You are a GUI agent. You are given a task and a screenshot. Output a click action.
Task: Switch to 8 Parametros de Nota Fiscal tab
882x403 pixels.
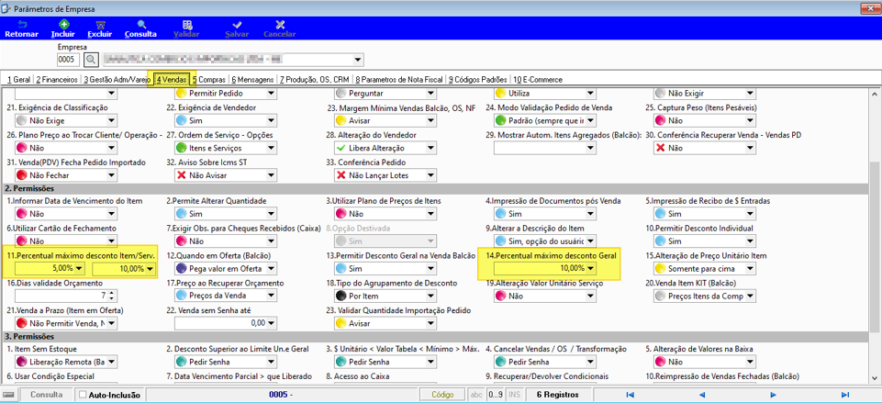point(399,79)
